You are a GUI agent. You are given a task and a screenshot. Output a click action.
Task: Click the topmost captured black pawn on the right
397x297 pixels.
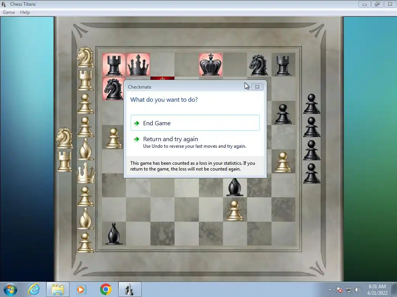(x=311, y=104)
